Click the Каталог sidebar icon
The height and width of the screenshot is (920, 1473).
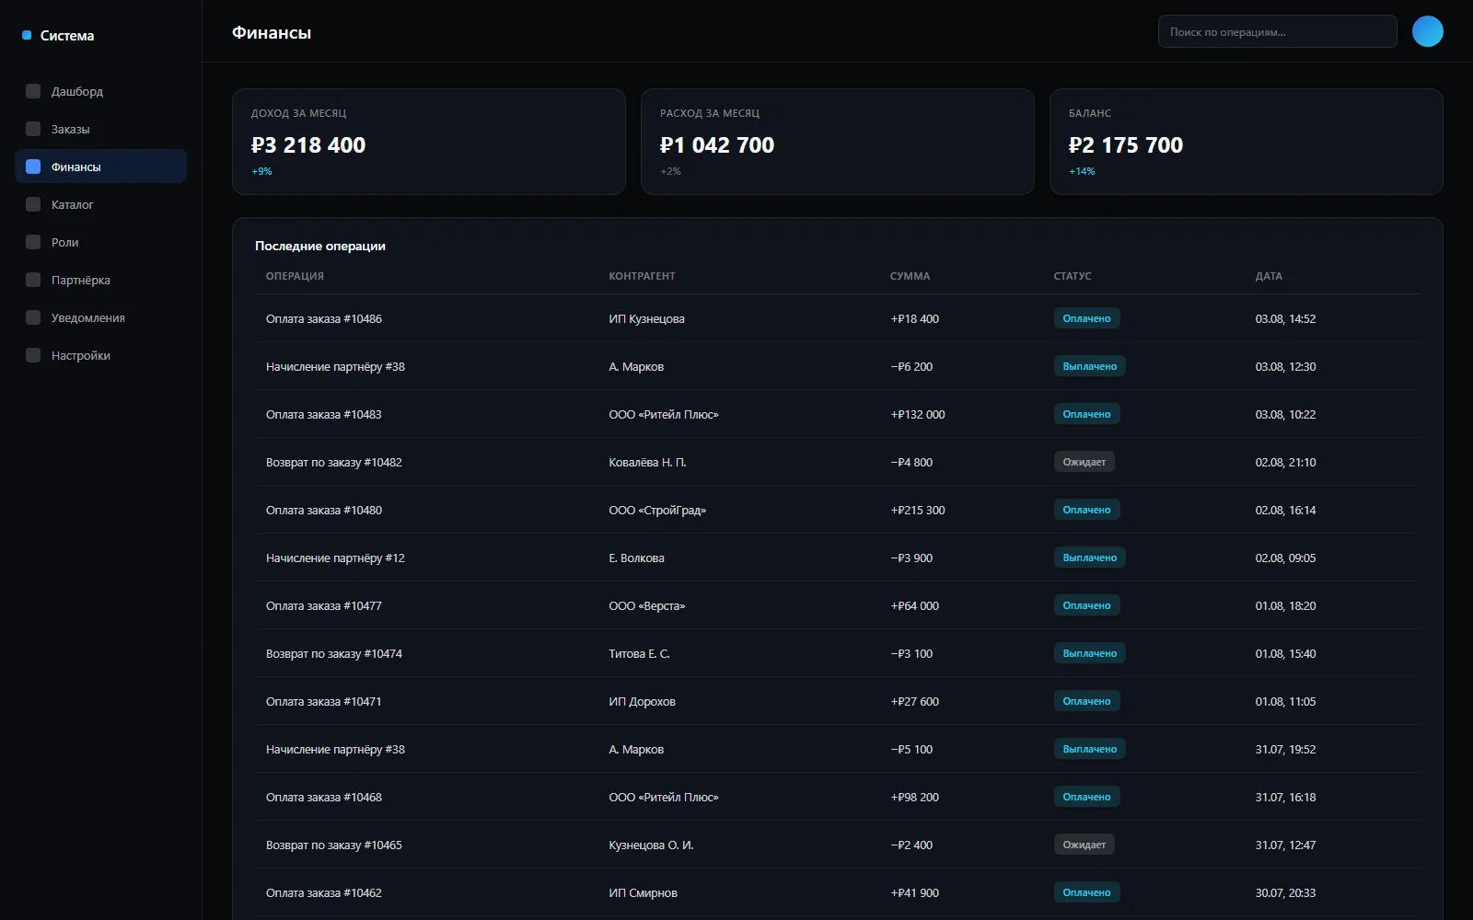[33, 204]
